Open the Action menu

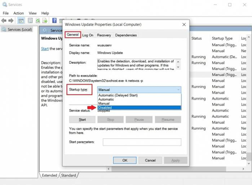click(x=19, y=13)
